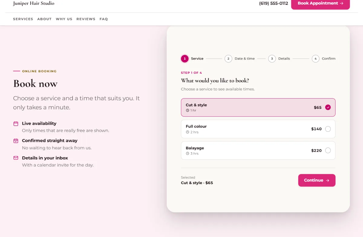This screenshot has height=237, width=363.
Task: Click the '2 hrs' duration text
Action: click(195, 132)
